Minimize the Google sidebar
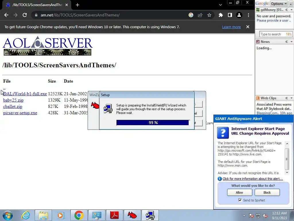294x221 pixels. pyautogui.click(x=291, y=3)
